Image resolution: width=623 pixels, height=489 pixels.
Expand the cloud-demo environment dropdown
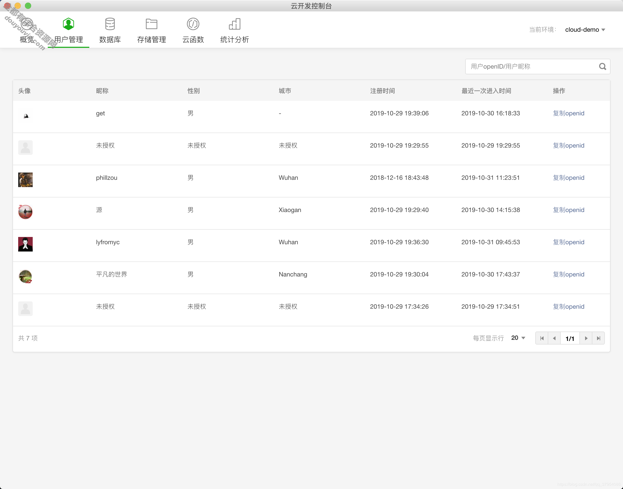(x=585, y=29)
